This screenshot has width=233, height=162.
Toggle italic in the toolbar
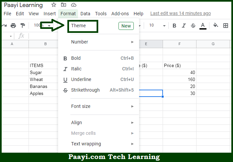[184, 26]
